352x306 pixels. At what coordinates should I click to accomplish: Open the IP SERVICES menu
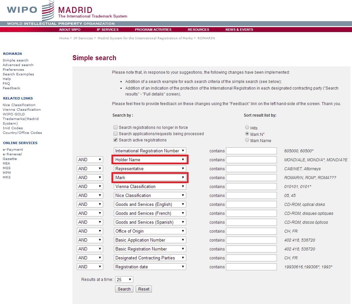point(108,29)
